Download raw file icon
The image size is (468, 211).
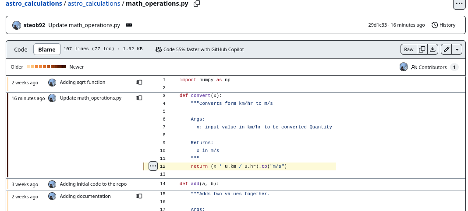[x=432, y=49]
